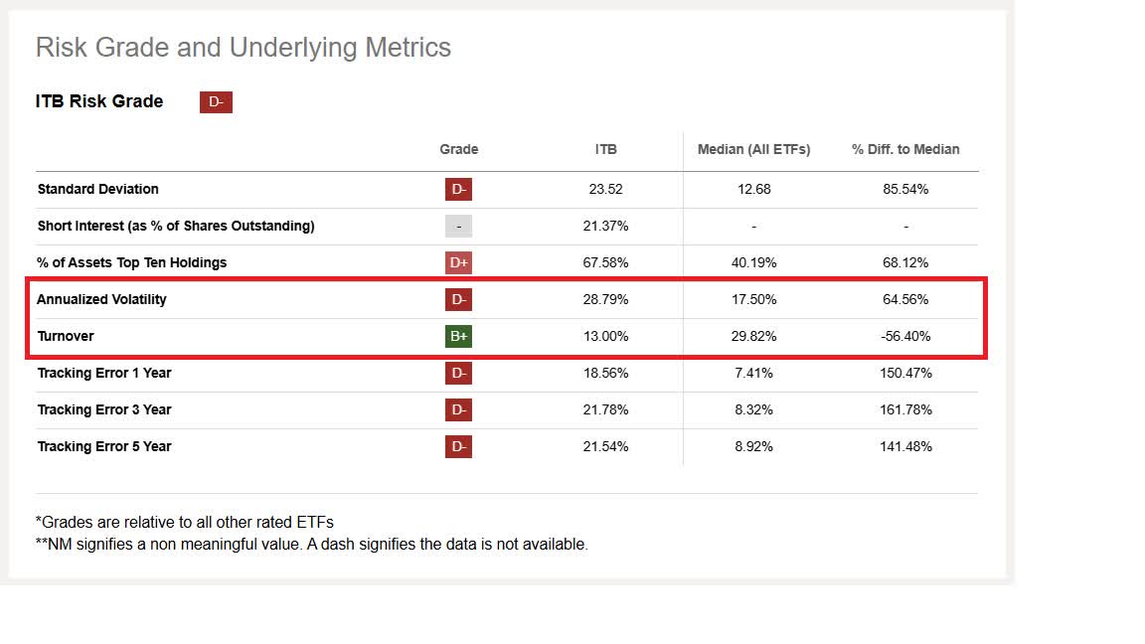Click the Turnover -56.40% difference value
Viewport: 1145px width, 644px height.
tap(905, 336)
